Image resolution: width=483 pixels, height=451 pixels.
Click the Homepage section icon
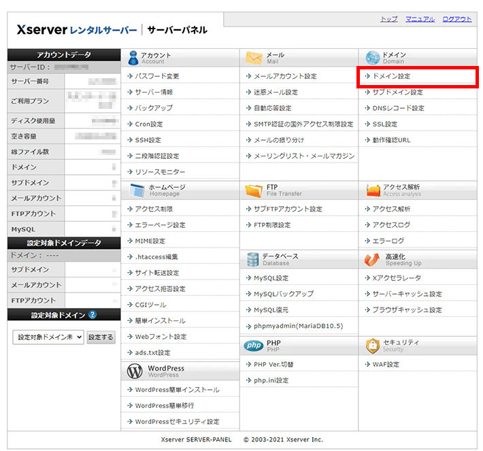coord(137,190)
